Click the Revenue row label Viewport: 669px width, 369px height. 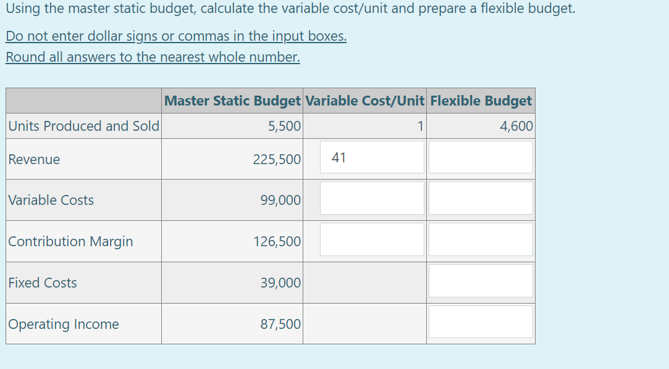(x=35, y=159)
